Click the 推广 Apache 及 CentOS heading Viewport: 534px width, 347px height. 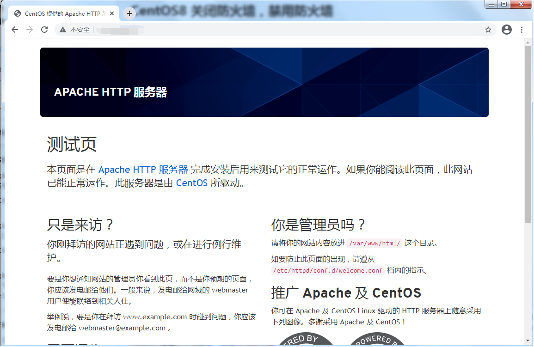coord(346,293)
